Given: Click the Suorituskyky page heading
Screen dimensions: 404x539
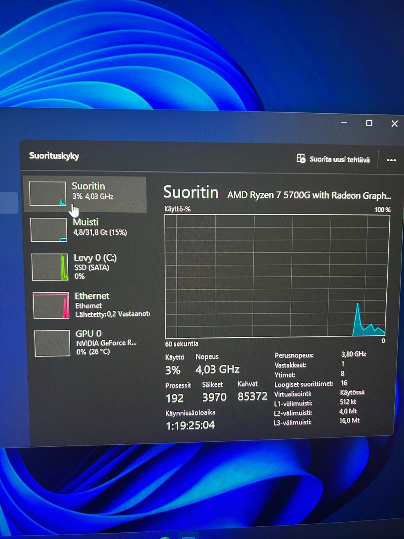Looking at the screenshot, I should (x=54, y=156).
